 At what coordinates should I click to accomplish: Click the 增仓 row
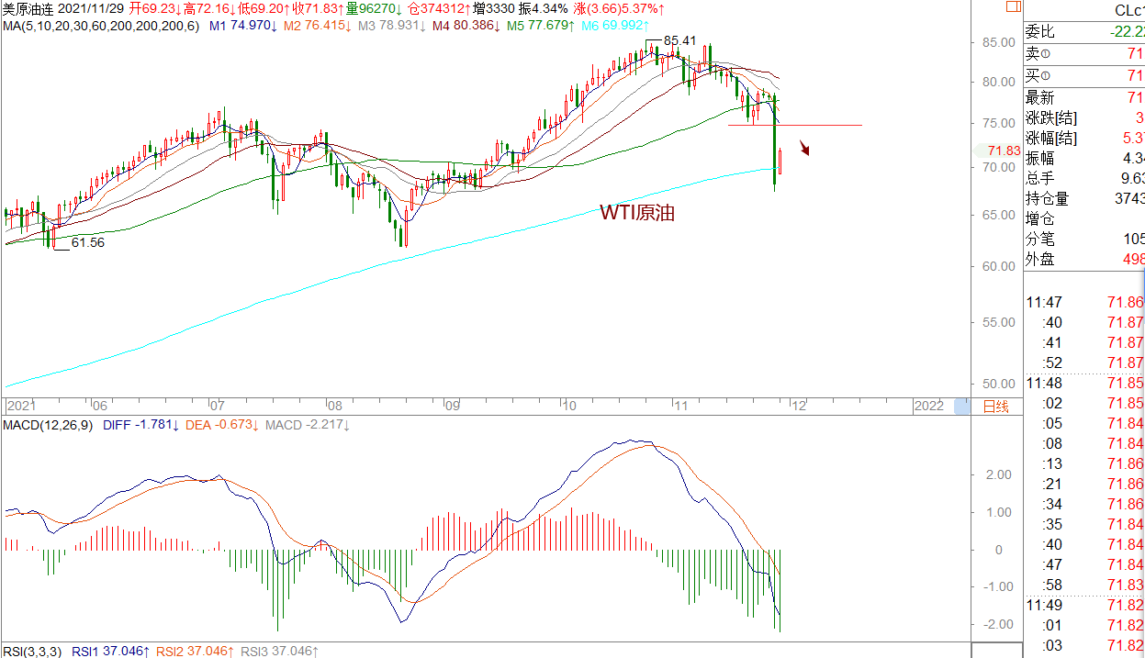tap(1084, 219)
